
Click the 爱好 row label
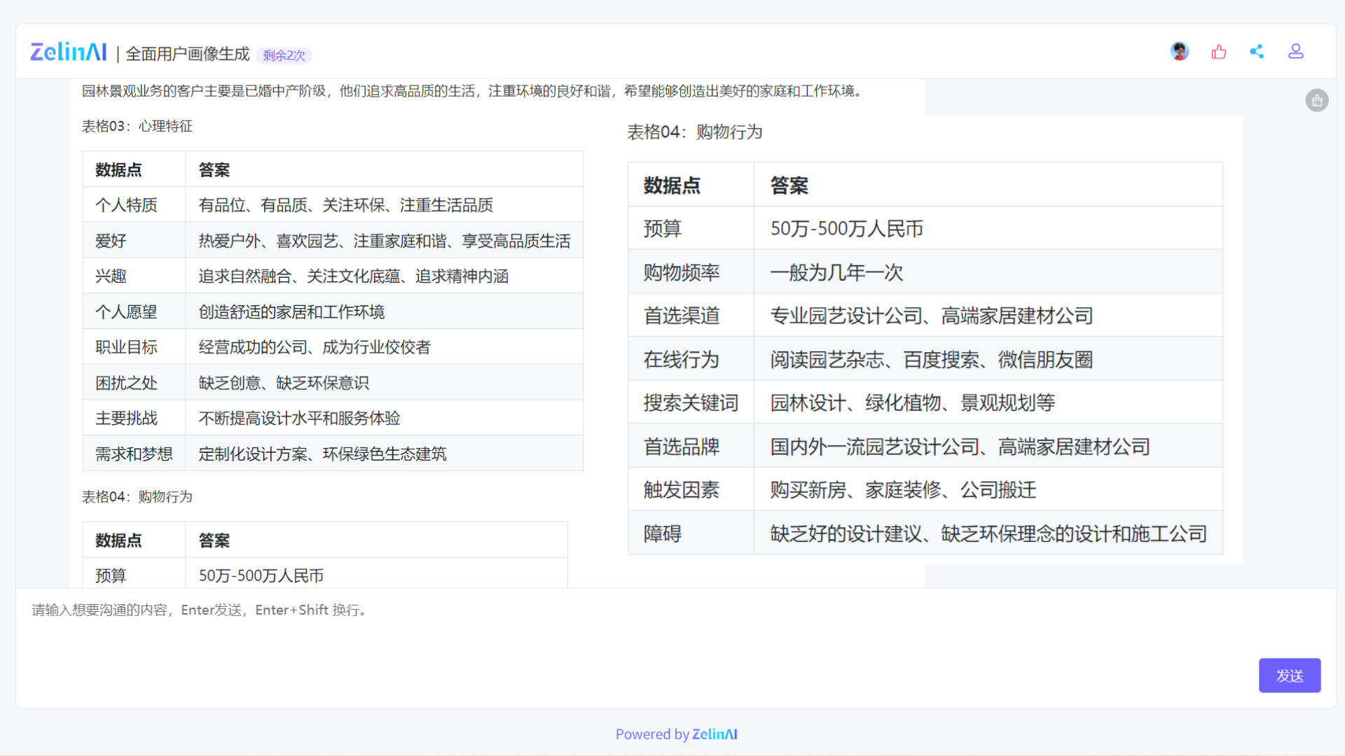pyautogui.click(x=111, y=241)
